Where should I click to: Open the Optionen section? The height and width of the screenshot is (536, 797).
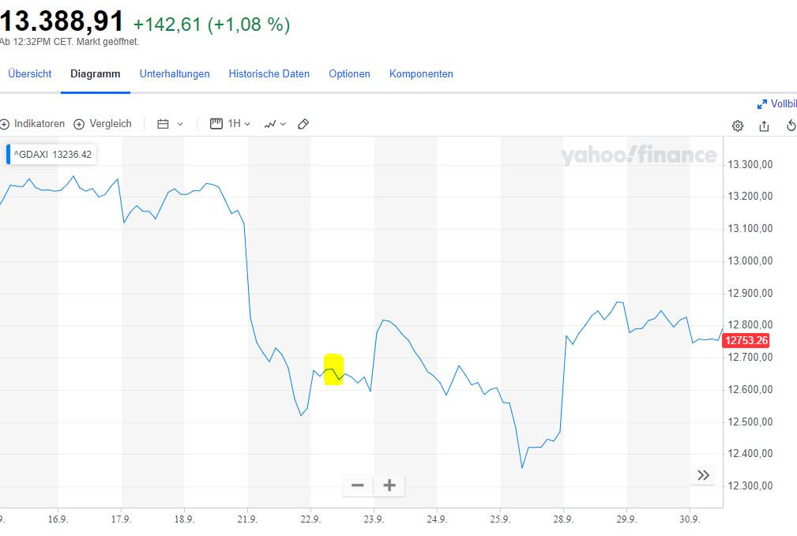click(x=349, y=73)
